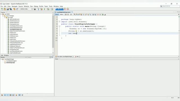Open the Profile Project dropdown arrow
Viewport: 180px width, 101px height.
pyautogui.click(x=54, y=9)
